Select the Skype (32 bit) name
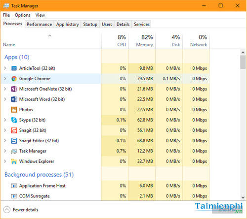The width and height of the screenshot is (247, 219). coord(32,120)
